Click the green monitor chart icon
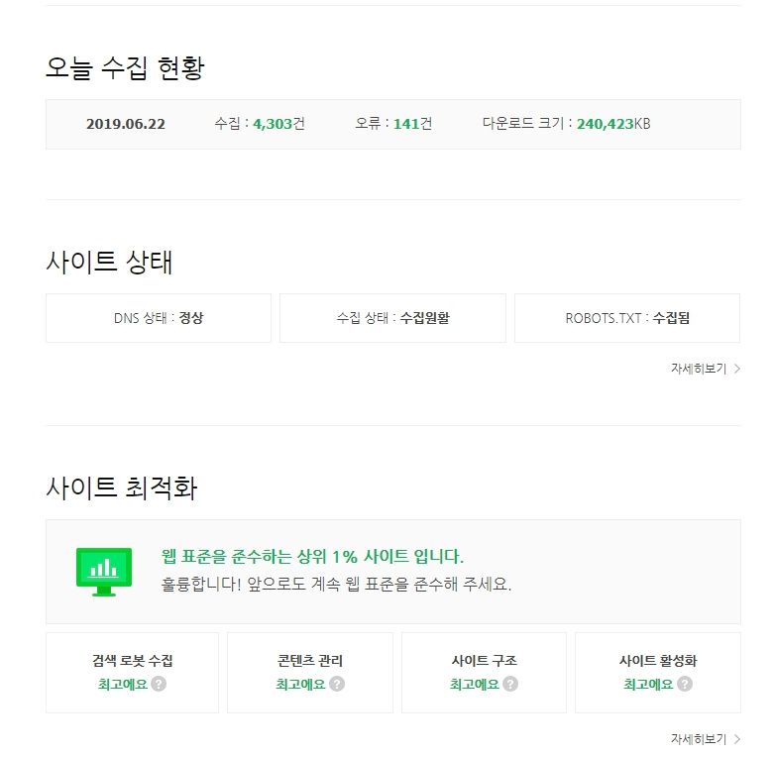Image resolution: width=774 pixels, height=757 pixels. (104, 571)
